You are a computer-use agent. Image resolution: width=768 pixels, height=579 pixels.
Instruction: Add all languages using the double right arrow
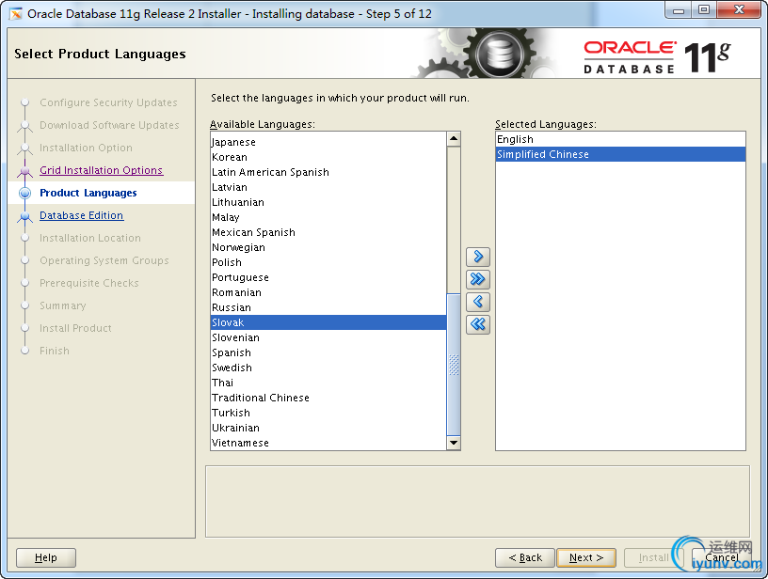(478, 279)
